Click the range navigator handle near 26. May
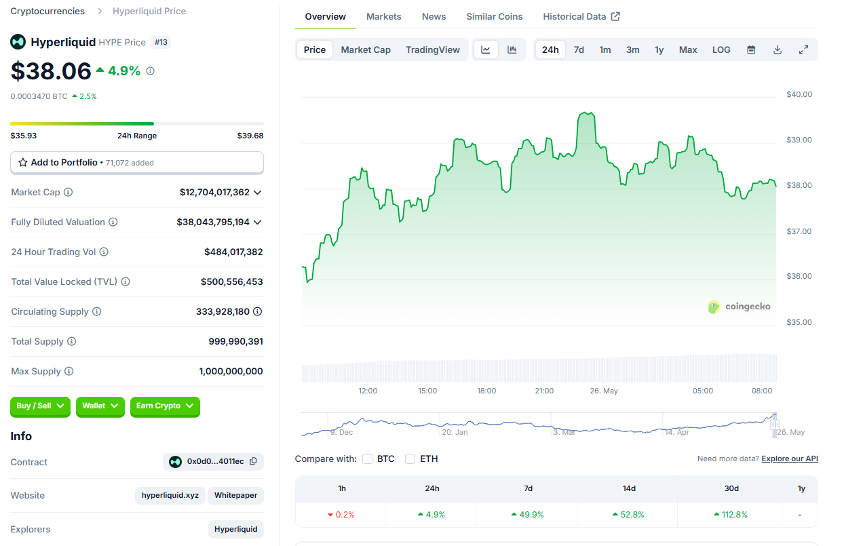This screenshot has width=844, height=546. coord(774,424)
